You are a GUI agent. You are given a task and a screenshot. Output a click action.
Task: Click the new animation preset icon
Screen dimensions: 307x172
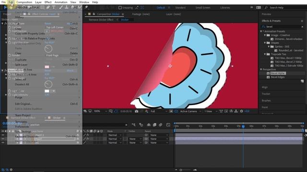(x=302, y=81)
